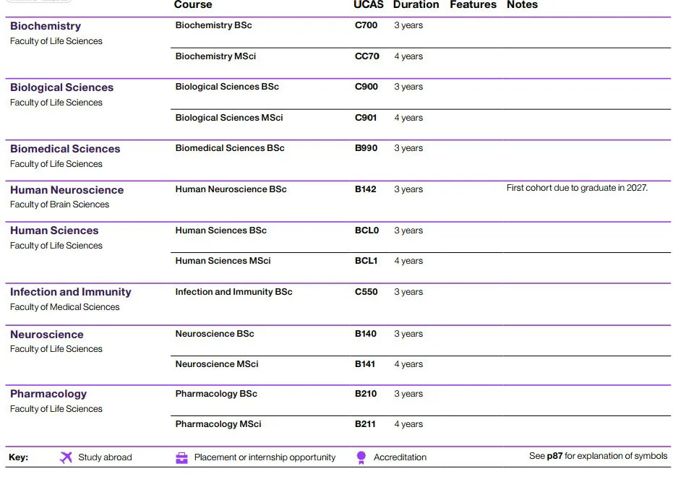Select the Pharmacology subject heading

click(x=48, y=394)
